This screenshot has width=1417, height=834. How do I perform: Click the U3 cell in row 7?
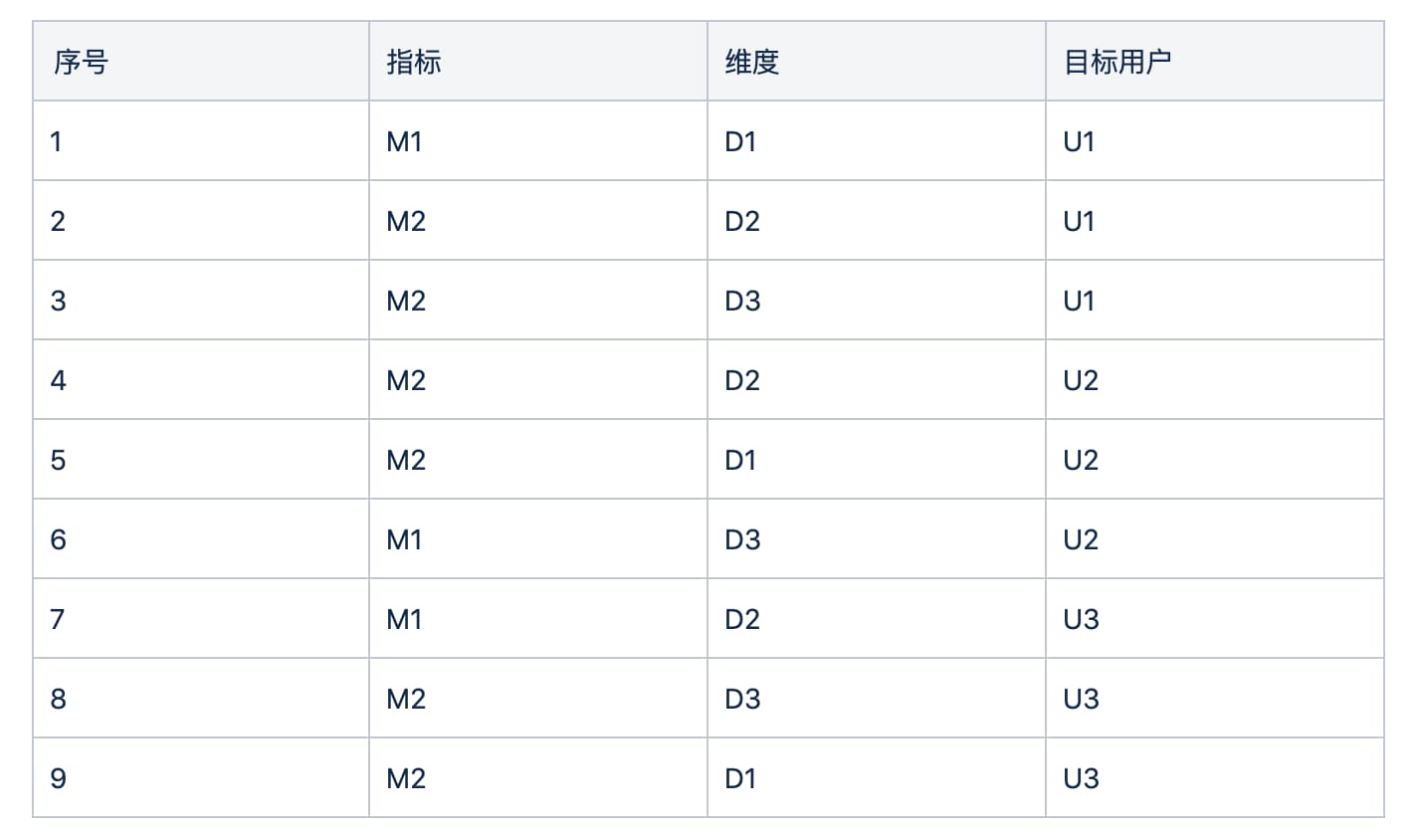point(1081,619)
